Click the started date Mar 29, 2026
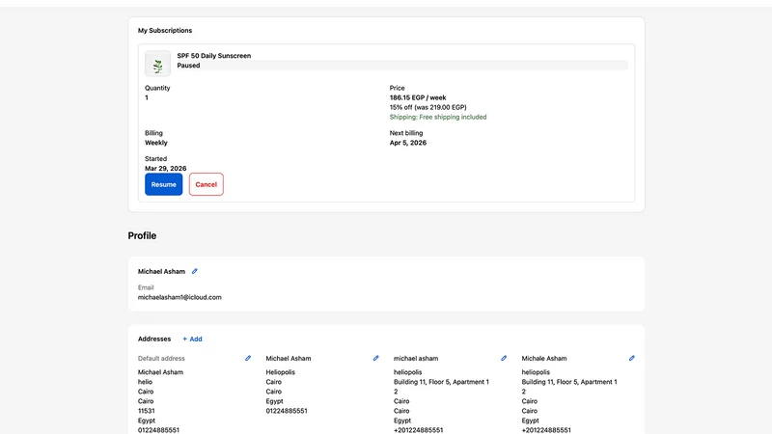 click(165, 168)
